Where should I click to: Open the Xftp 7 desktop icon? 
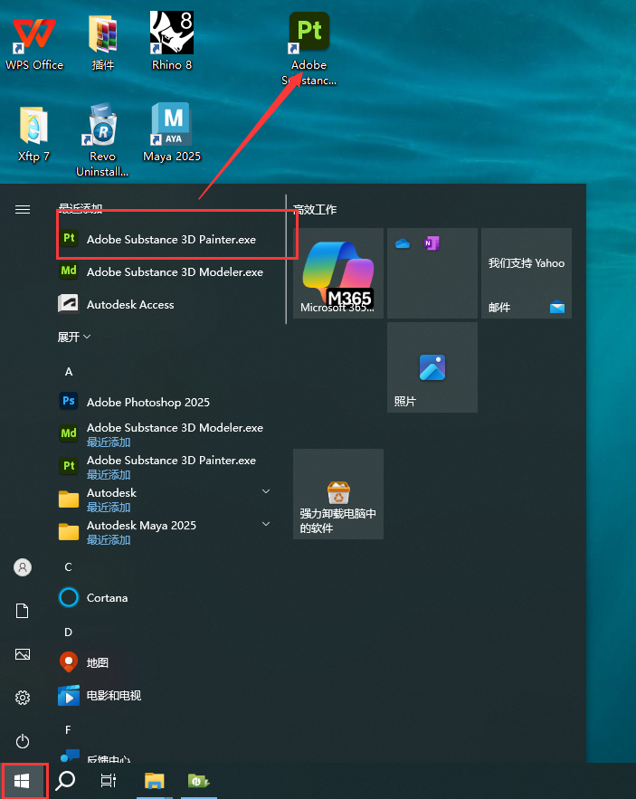(33, 134)
